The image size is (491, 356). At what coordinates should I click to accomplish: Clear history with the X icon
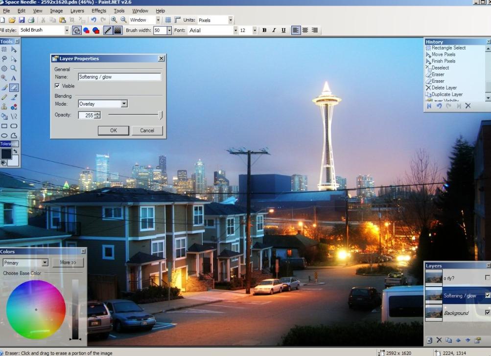(468, 106)
